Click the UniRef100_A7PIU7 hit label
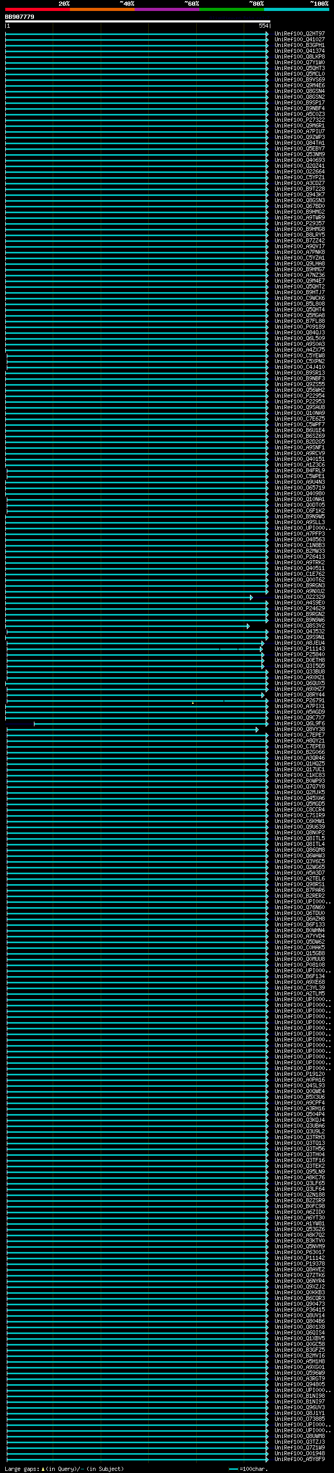334x1473 pixels. (x=300, y=132)
